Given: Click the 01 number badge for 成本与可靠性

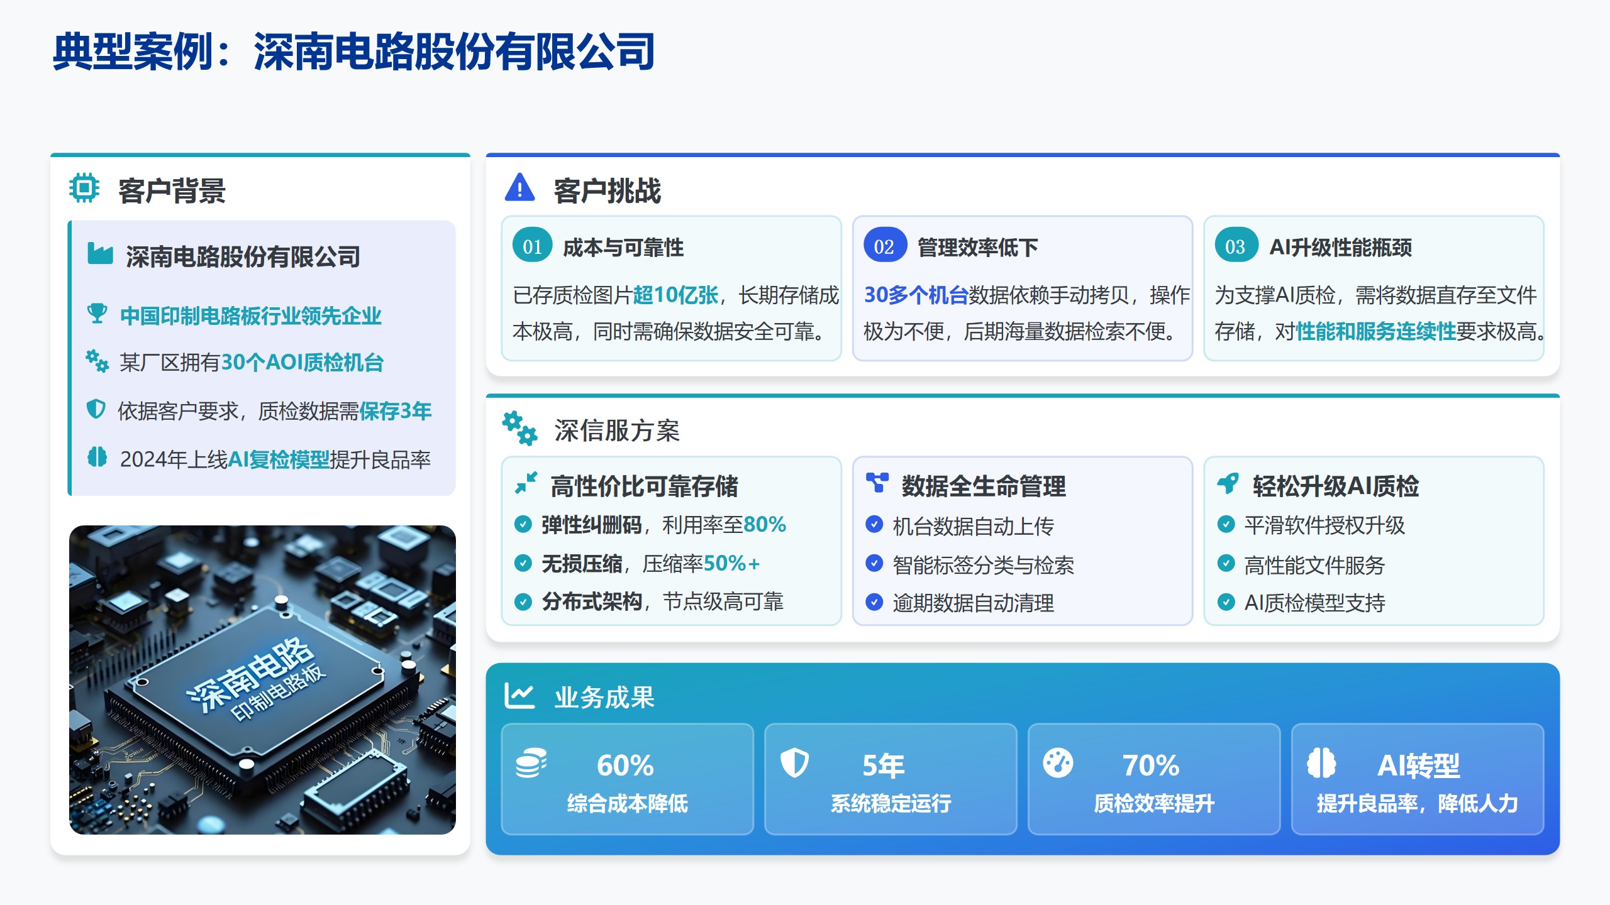Looking at the screenshot, I should (x=533, y=246).
